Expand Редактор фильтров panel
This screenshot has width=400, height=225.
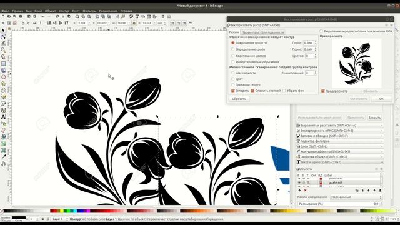click(340, 141)
